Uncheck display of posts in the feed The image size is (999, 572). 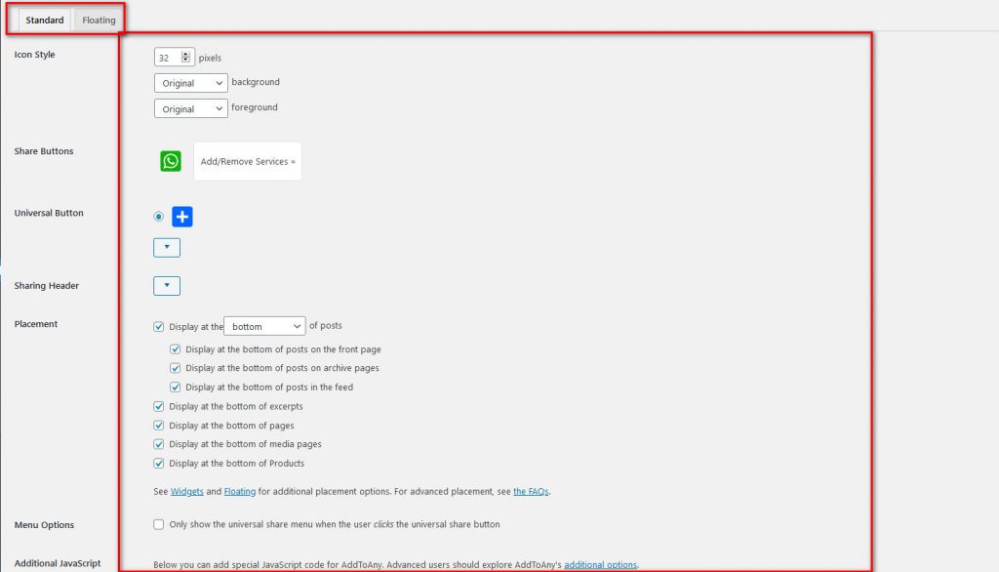[x=176, y=388]
